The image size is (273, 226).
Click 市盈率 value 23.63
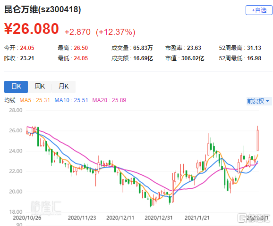click(x=194, y=48)
